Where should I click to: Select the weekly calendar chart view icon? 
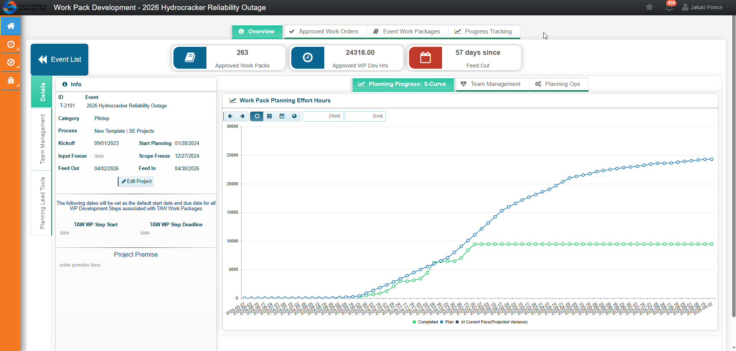tap(269, 116)
